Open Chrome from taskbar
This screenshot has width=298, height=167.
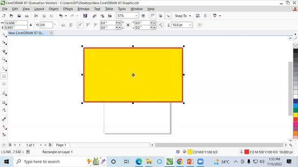(x=180, y=162)
